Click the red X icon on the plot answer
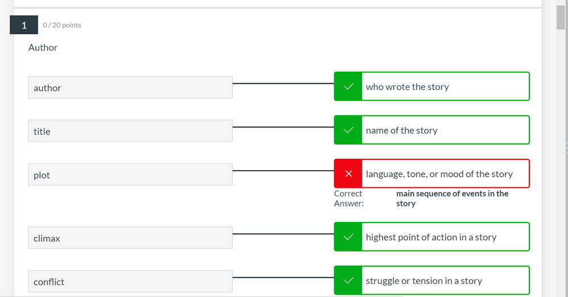 coord(348,174)
